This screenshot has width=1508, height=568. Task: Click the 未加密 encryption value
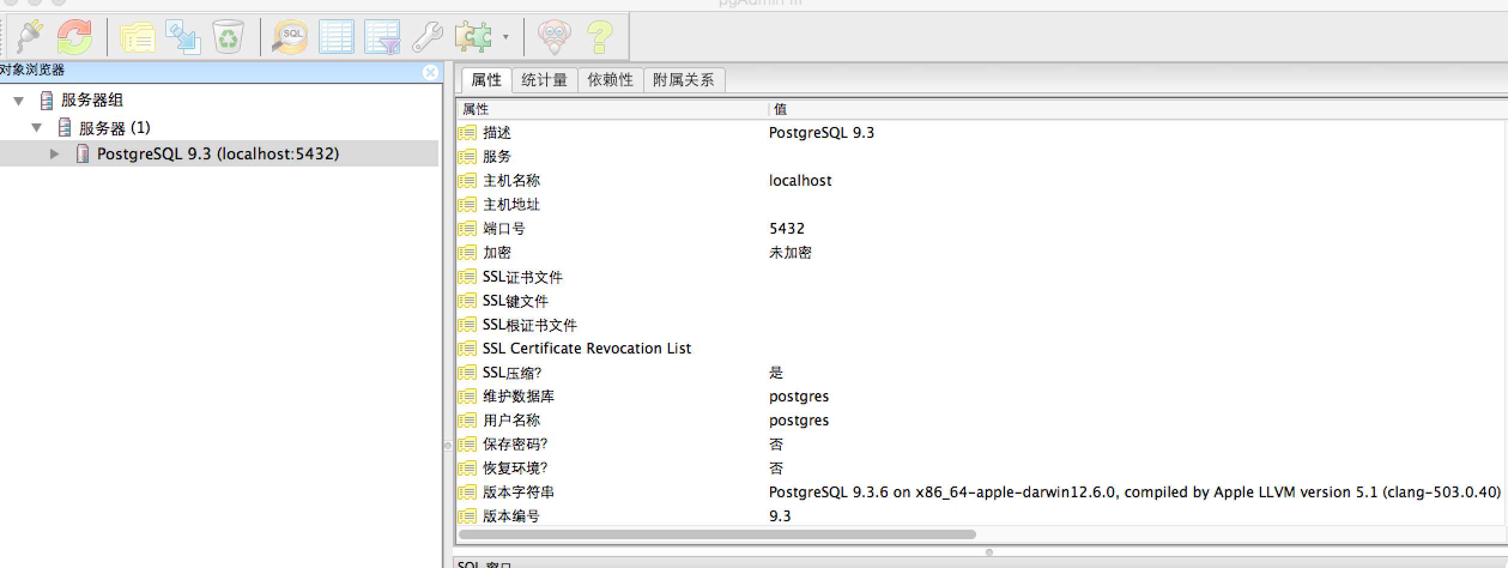(x=791, y=252)
